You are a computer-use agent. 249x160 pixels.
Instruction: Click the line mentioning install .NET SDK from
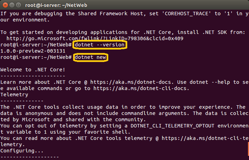point(123,32)
